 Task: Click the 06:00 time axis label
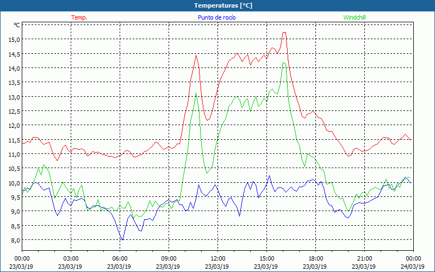[120, 259]
